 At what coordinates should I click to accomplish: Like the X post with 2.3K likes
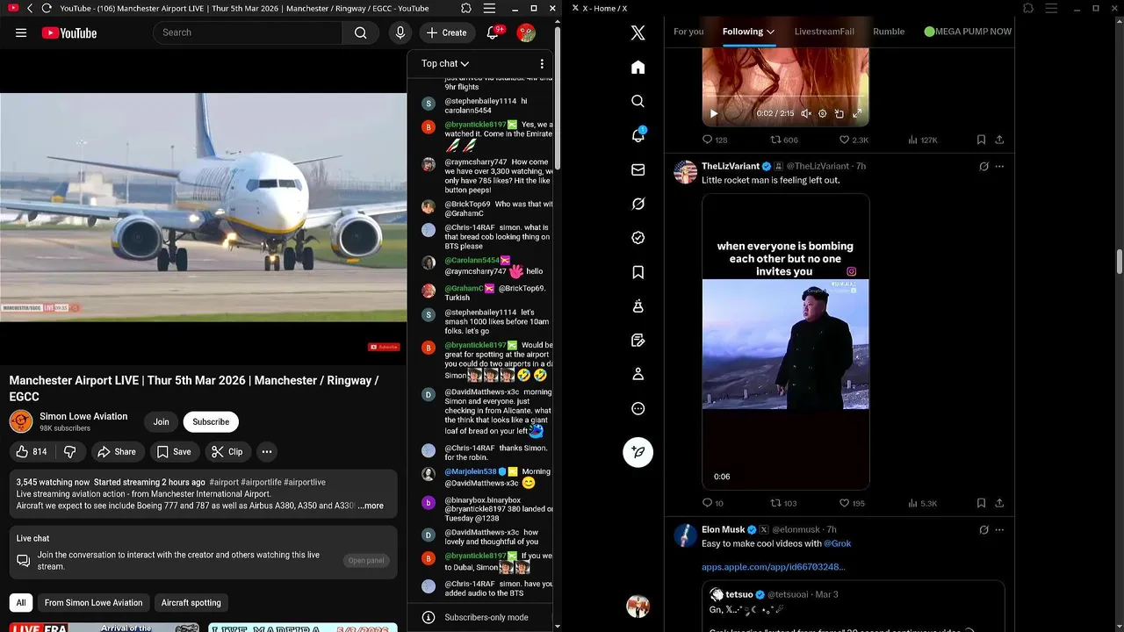click(854, 140)
